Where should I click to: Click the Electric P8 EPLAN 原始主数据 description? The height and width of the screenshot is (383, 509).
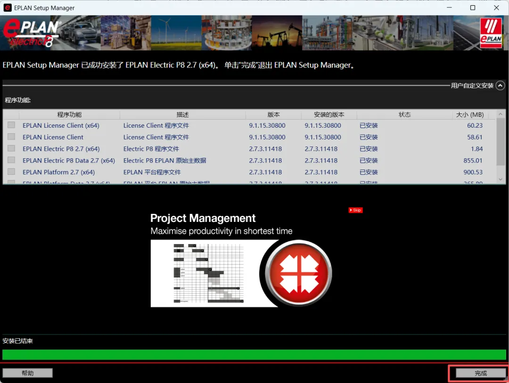pos(164,160)
